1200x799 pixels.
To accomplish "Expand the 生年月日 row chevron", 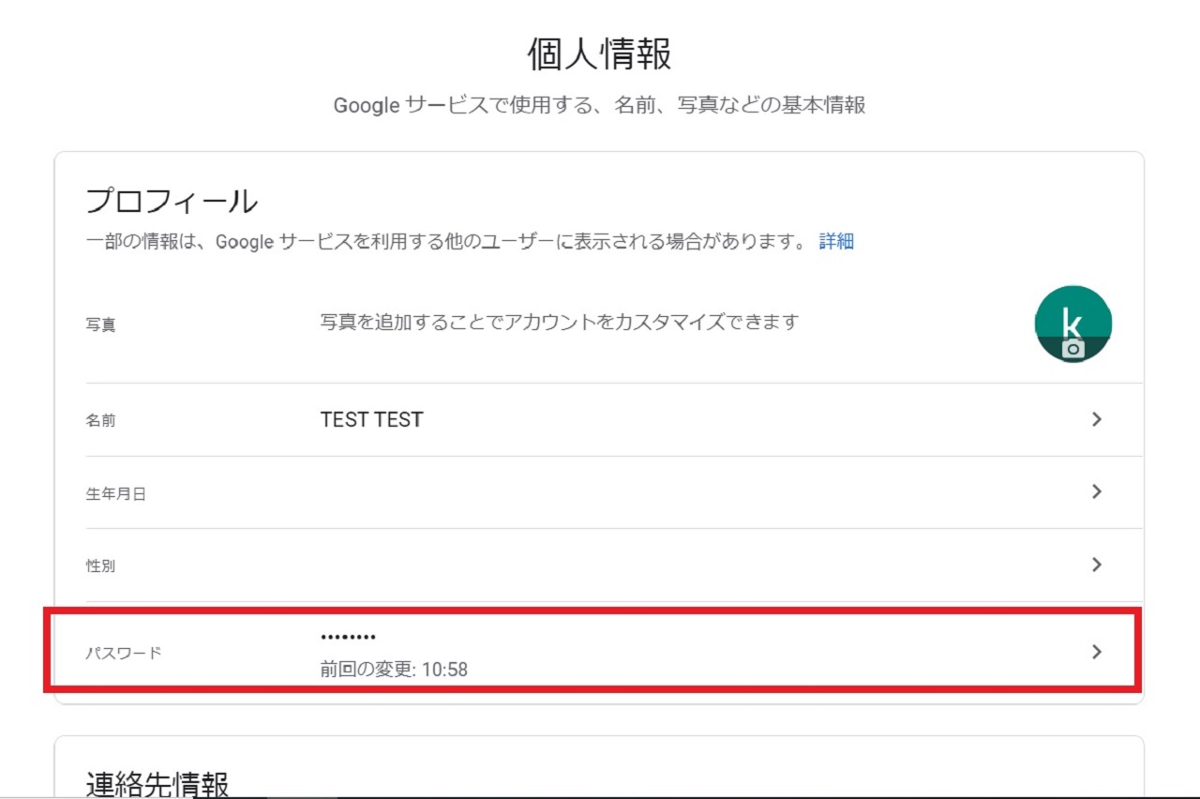I will click(x=1097, y=491).
